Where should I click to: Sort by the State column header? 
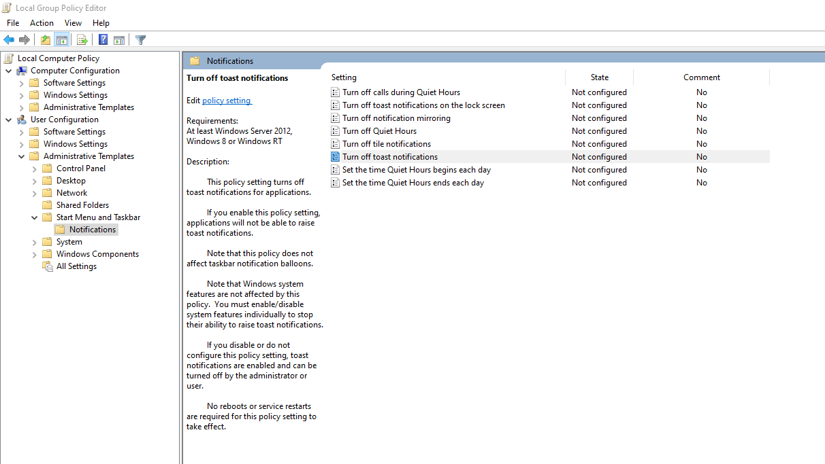(600, 77)
